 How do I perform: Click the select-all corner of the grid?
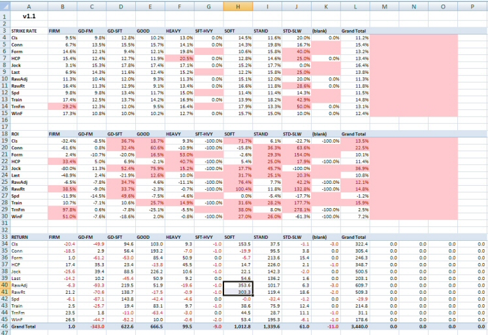point(5,5)
